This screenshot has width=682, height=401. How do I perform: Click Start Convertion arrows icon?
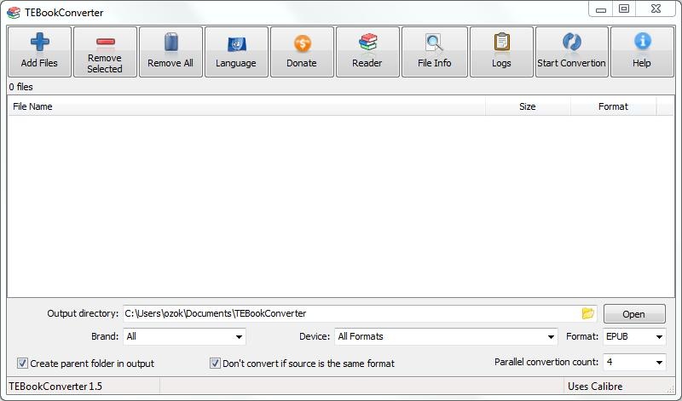571,42
